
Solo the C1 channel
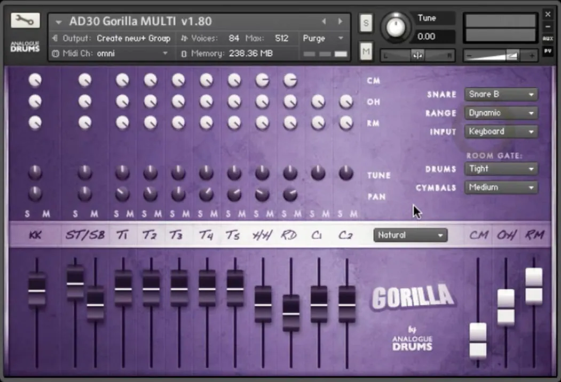tap(312, 214)
